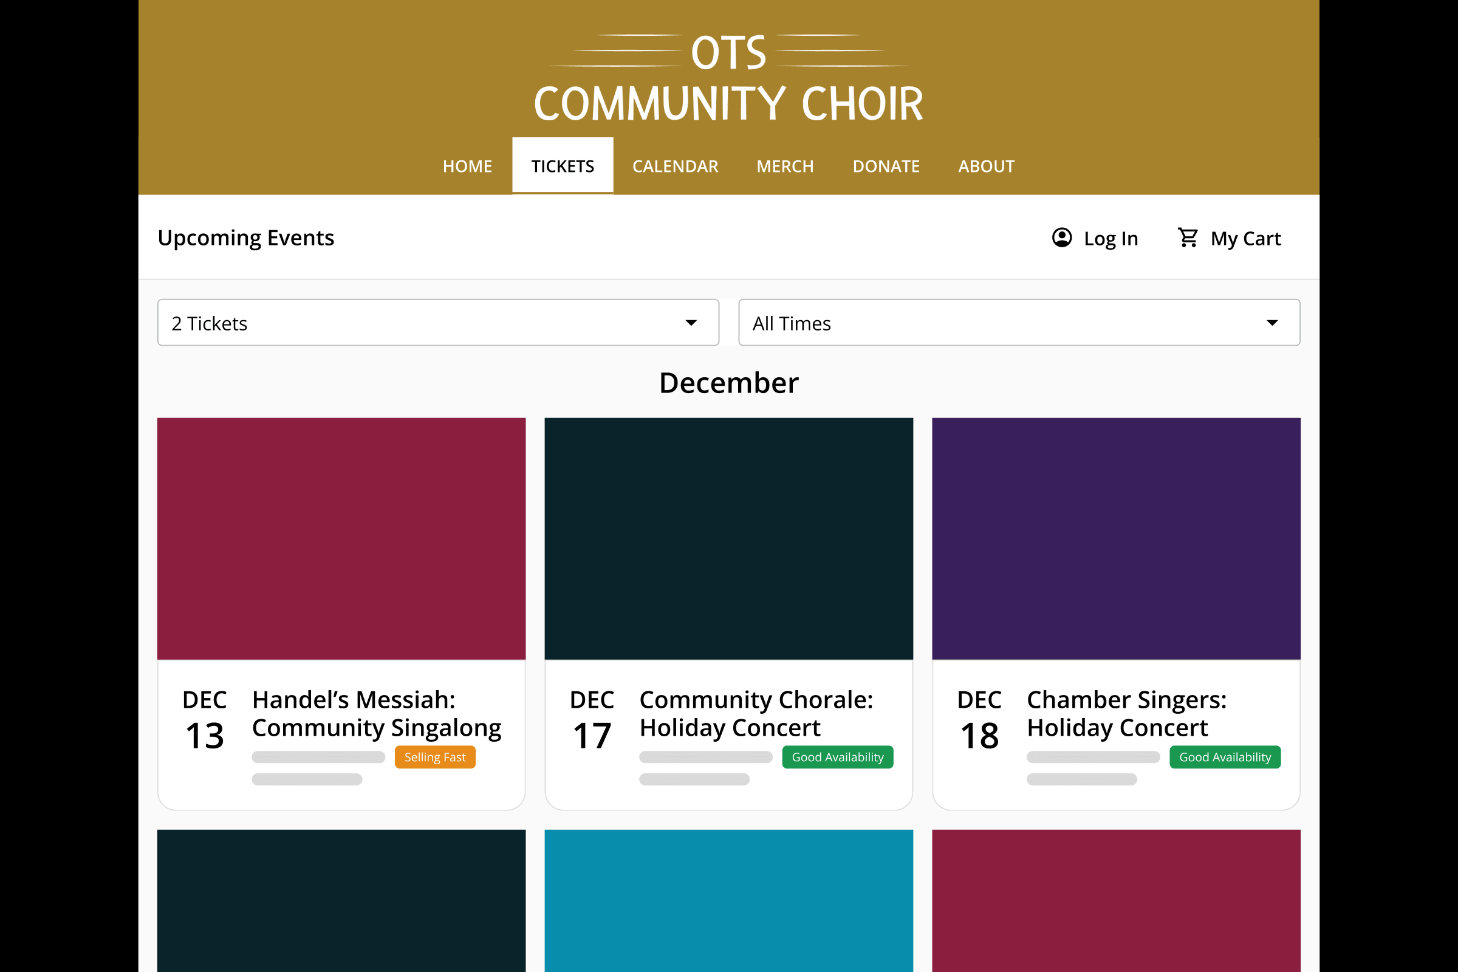Click the DEC 13 date label

[205, 719]
